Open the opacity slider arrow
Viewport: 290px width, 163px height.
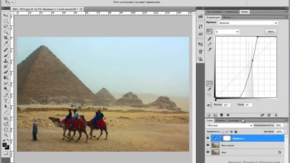pyautogui.click(x=285, y=125)
